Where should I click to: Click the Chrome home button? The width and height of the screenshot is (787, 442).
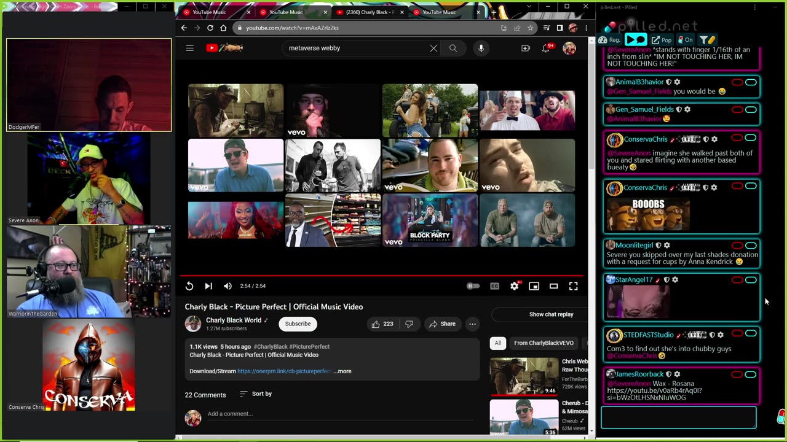[x=223, y=28]
